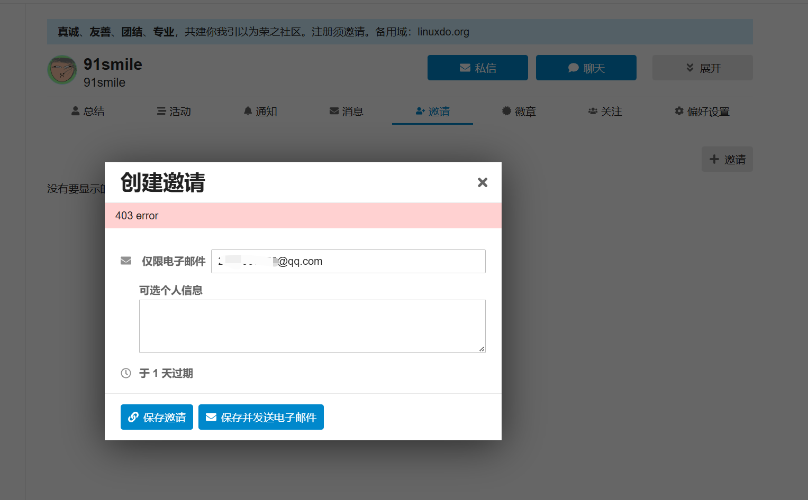Open the 于 1 天过期 expiry setting
This screenshot has height=500, width=808.
click(x=166, y=373)
